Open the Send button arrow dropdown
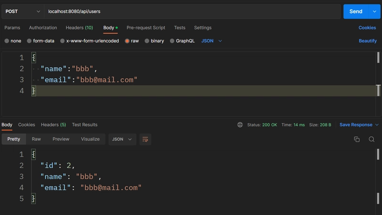Viewport: 382px width, 215px height. 374,11
